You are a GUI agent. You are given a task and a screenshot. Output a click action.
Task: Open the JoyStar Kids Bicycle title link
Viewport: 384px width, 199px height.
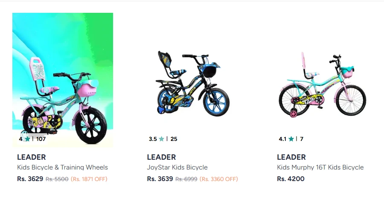click(177, 167)
